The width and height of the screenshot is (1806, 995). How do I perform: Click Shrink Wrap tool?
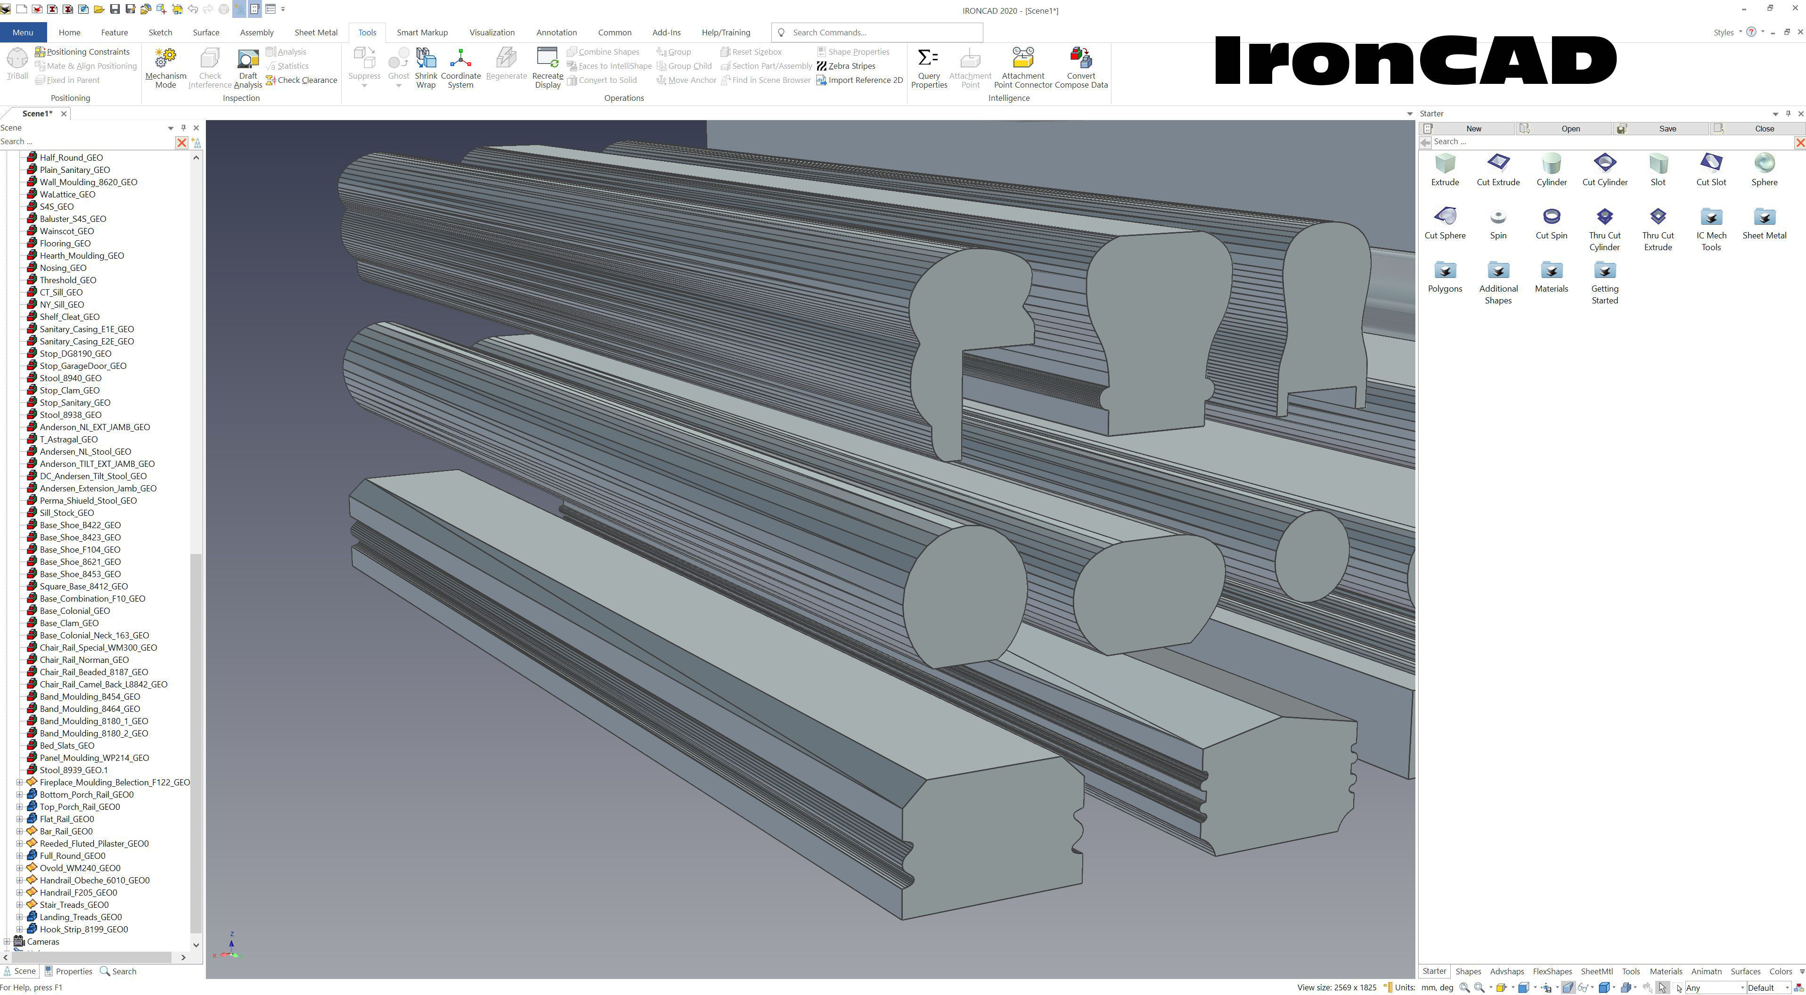click(x=425, y=67)
